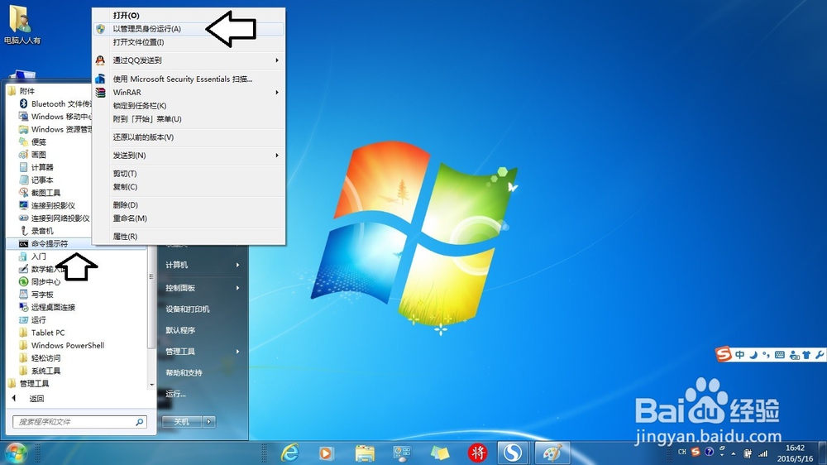Open File Explorer taskbar icon
This screenshot has height=465, width=827.
click(365, 453)
